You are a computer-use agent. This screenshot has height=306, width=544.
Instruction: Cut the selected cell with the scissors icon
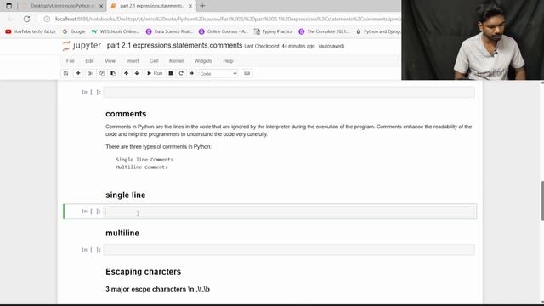coord(91,74)
